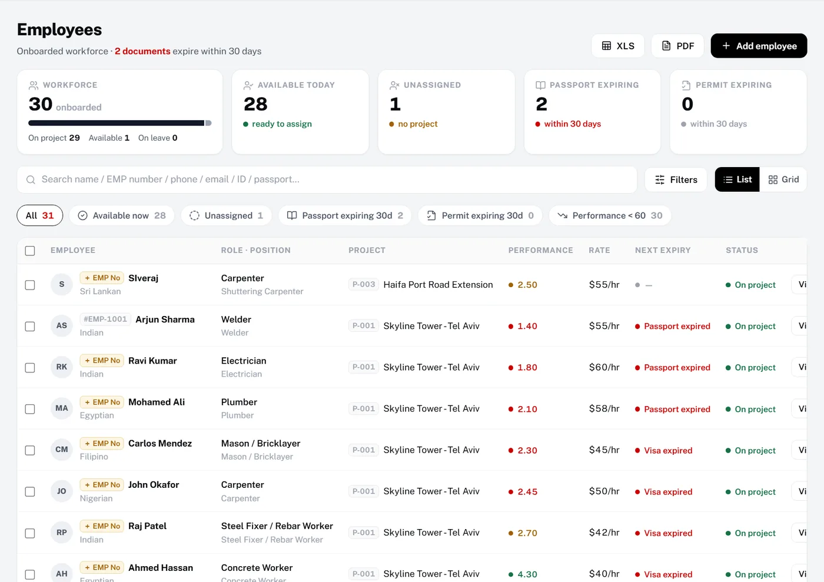Check the Raj Patel row checkbox

(30, 533)
